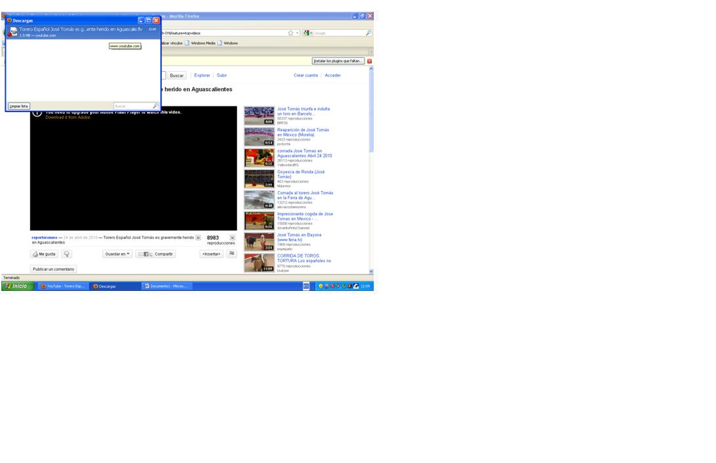This screenshot has height=463, width=716.
Task: Close the missing plugins notification bar
Action: pos(369,60)
